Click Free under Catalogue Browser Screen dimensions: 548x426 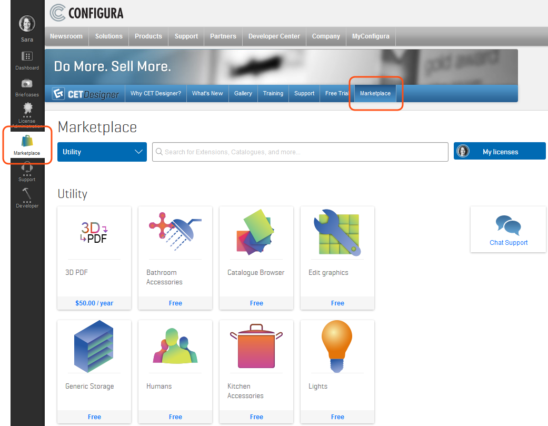coord(256,303)
